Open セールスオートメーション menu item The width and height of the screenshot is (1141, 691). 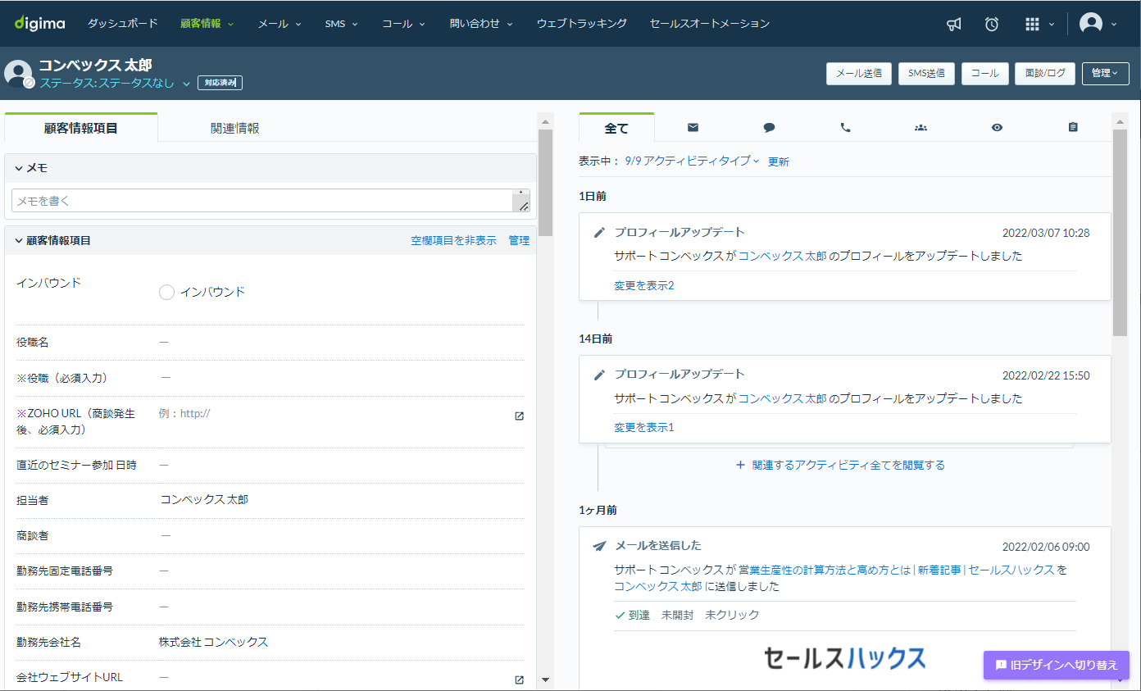(x=709, y=24)
